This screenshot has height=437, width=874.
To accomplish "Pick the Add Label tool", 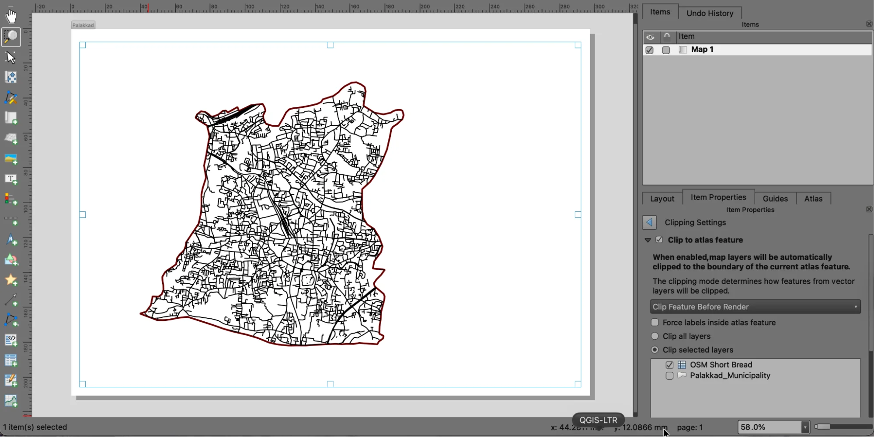I will pos(11,179).
